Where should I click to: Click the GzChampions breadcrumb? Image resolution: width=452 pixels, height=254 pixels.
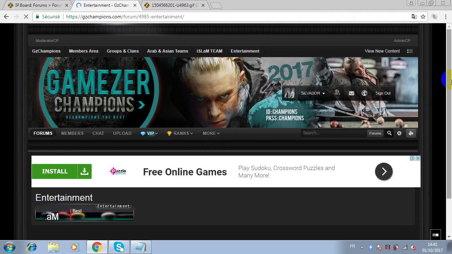point(46,51)
